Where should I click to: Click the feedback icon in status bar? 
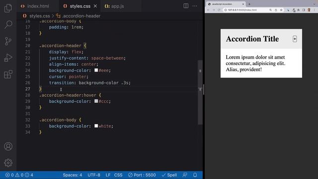tap(185, 175)
